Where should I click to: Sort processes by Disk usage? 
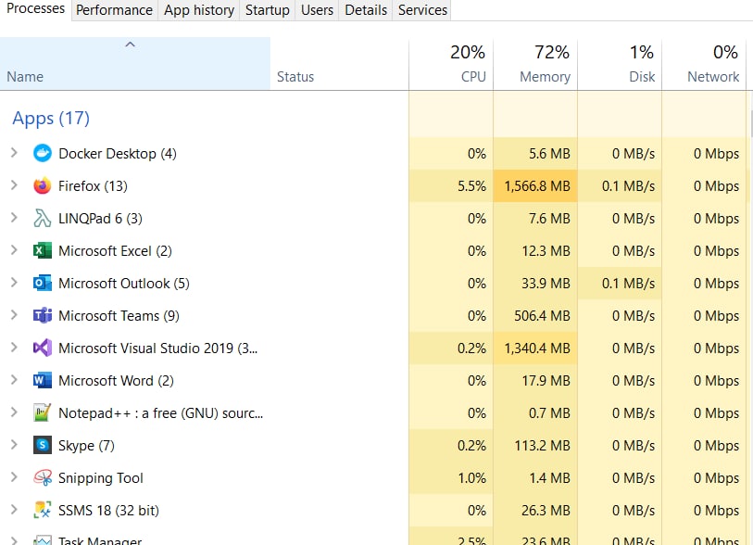[x=620, y=63]
